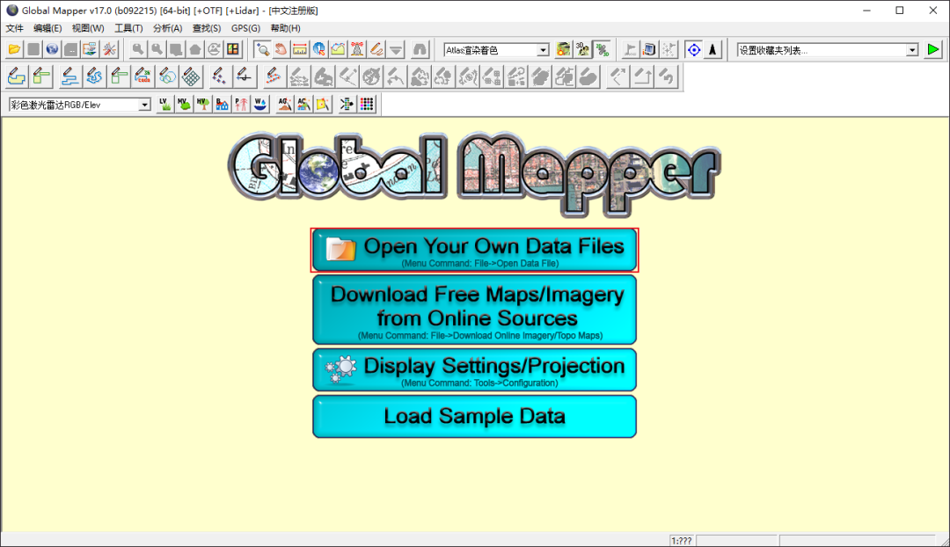
Task: Select the ground classification AG lidar icon
Action: point(284,104)
